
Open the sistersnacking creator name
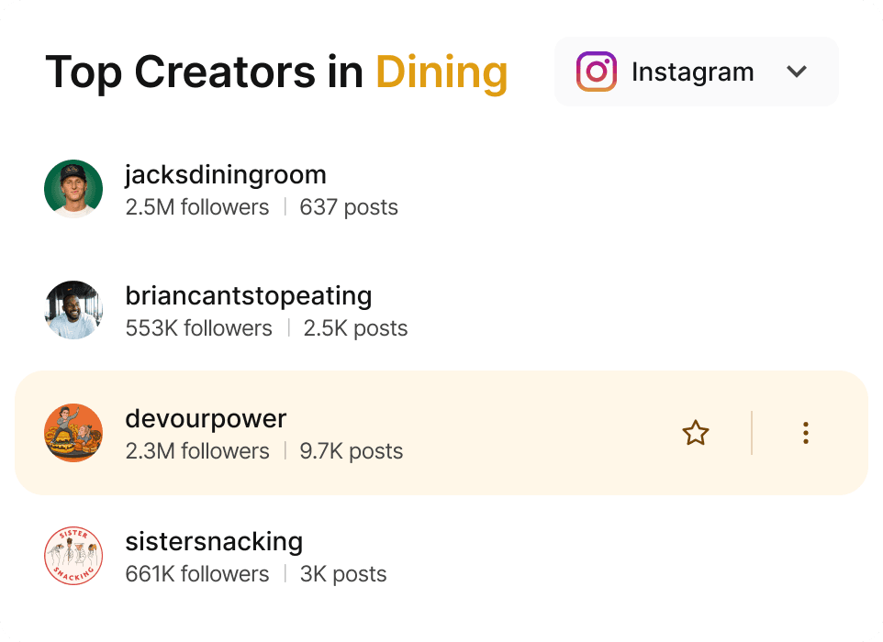coord(214,541)
